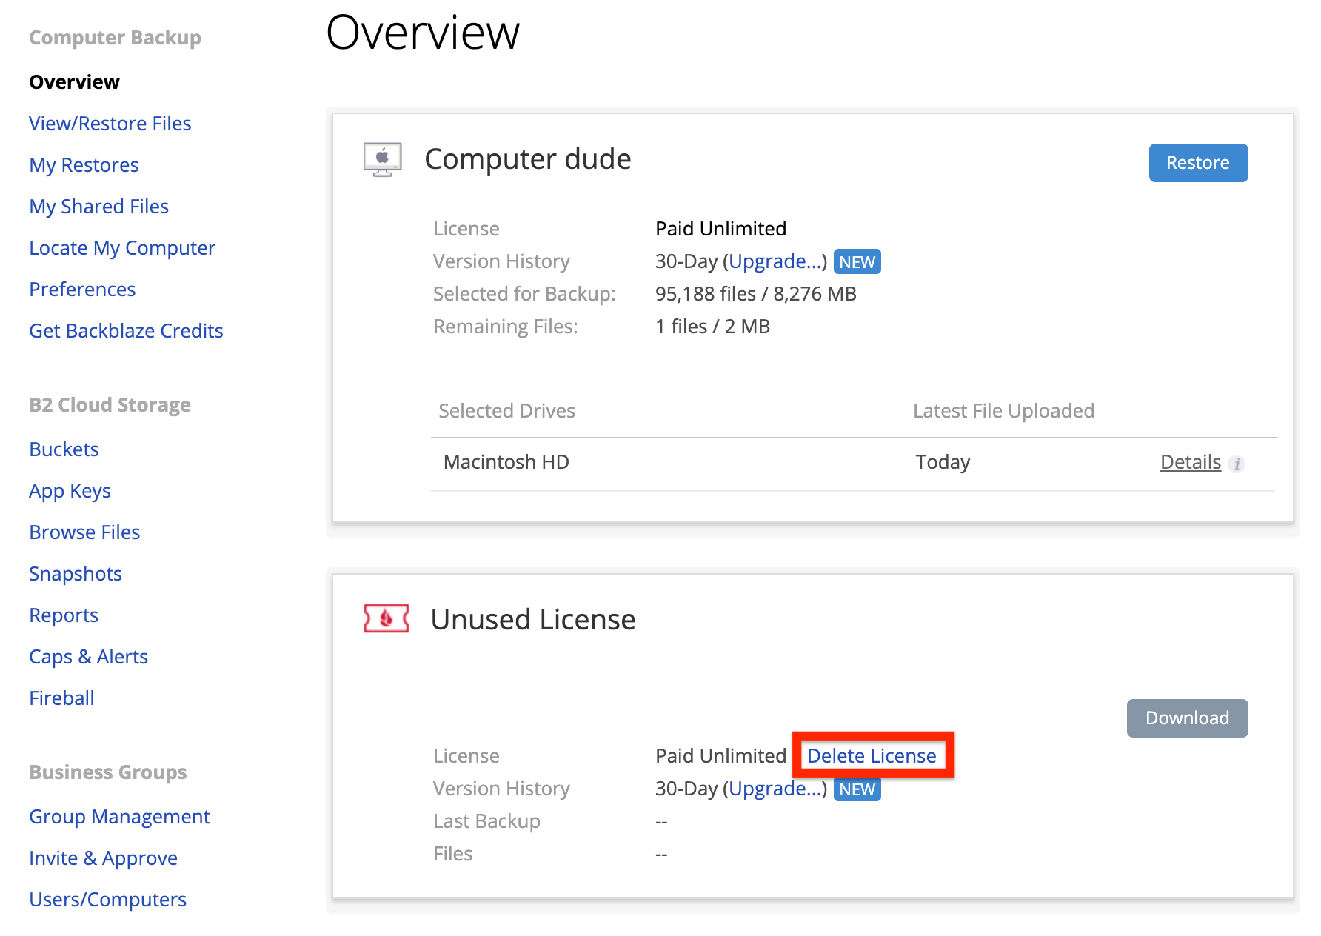Select Locate My Computer

[x=122, y=248]
